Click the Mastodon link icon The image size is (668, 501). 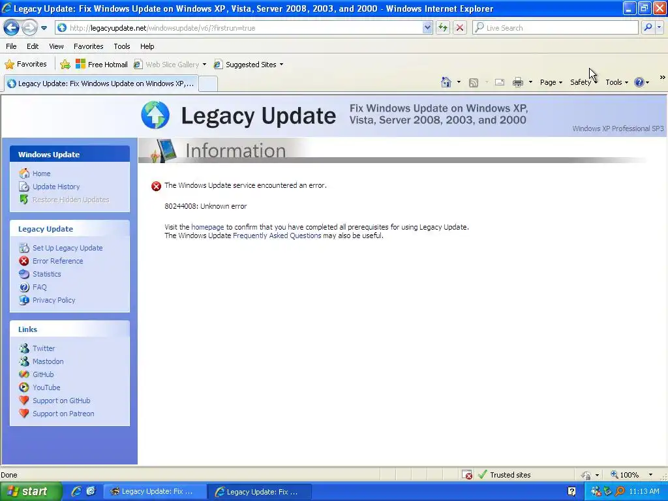(x=24, y=361)
